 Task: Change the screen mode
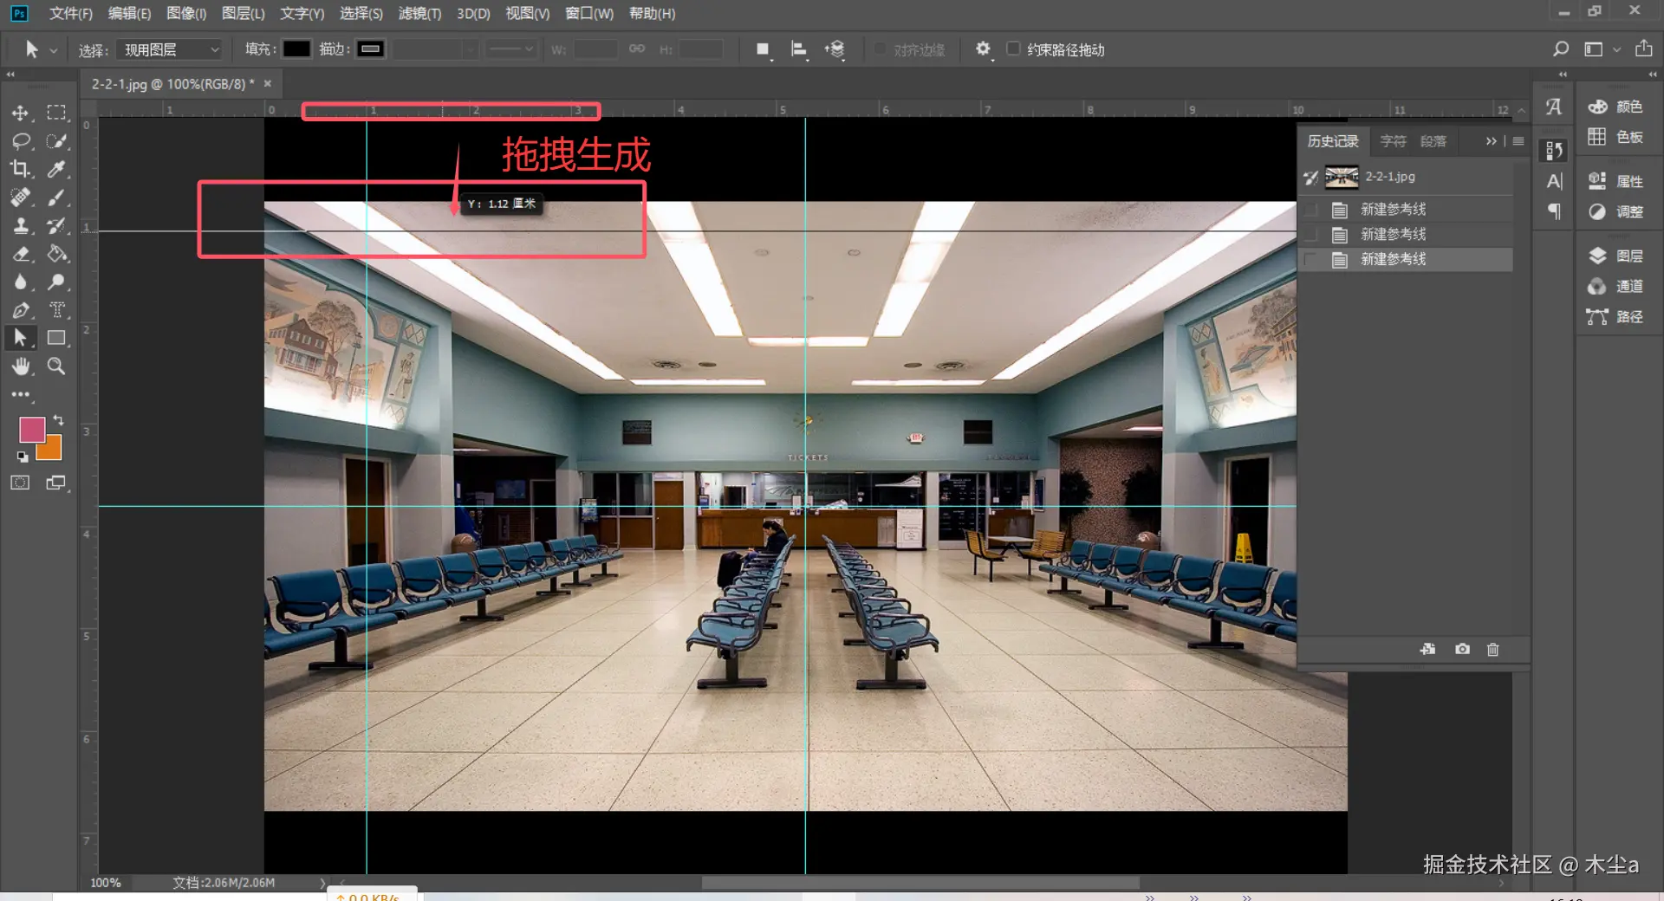56,483
